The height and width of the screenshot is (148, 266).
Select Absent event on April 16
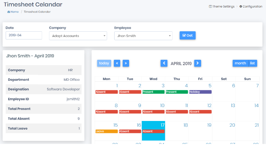(130, 131)
